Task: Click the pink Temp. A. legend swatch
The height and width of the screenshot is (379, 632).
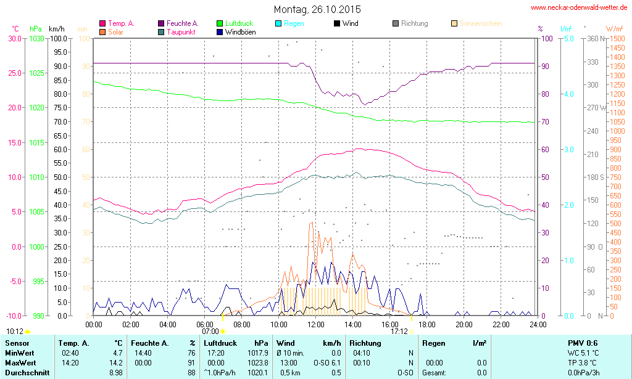Action: point(102,23)
